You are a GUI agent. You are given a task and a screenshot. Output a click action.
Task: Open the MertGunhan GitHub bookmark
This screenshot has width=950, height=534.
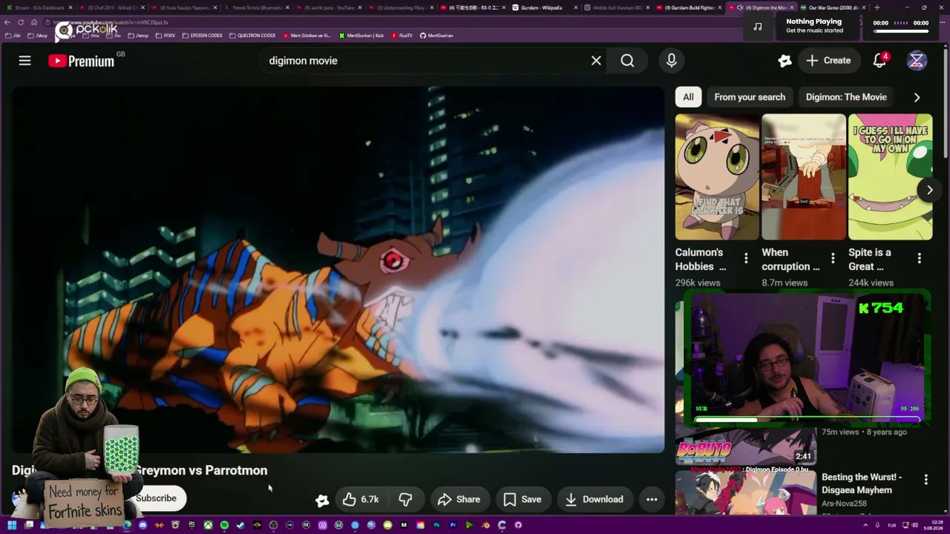tap(436, 36)
